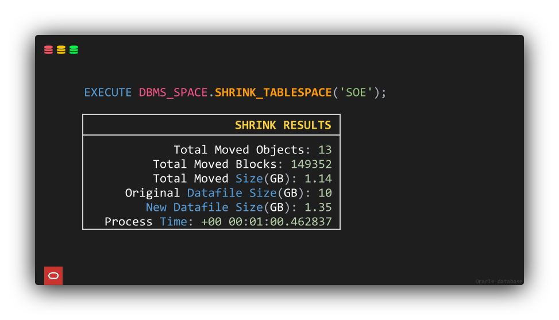The image size is (559, 320).
Task: Open the red Oracle logo icon
Action: click(53, 275)
